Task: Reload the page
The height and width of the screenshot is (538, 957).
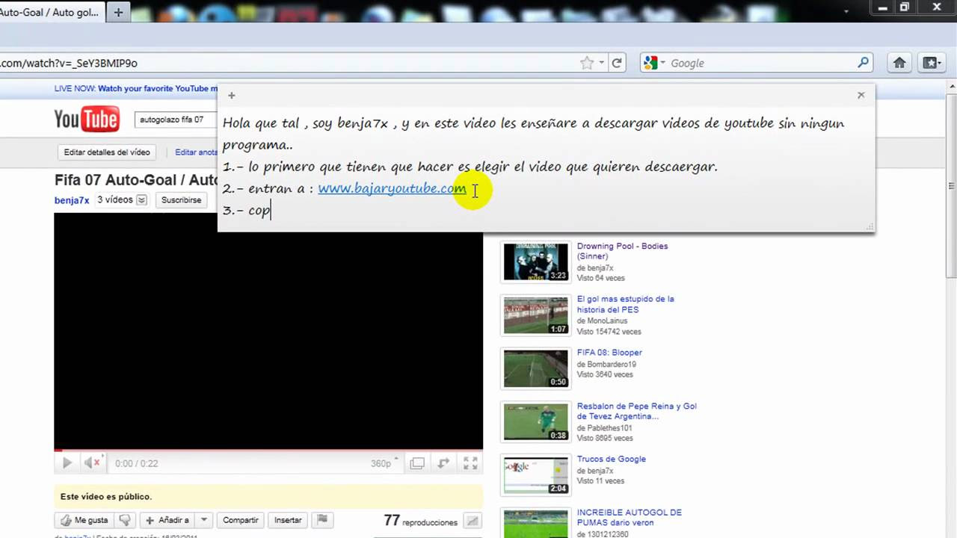Action: point(617,64)
